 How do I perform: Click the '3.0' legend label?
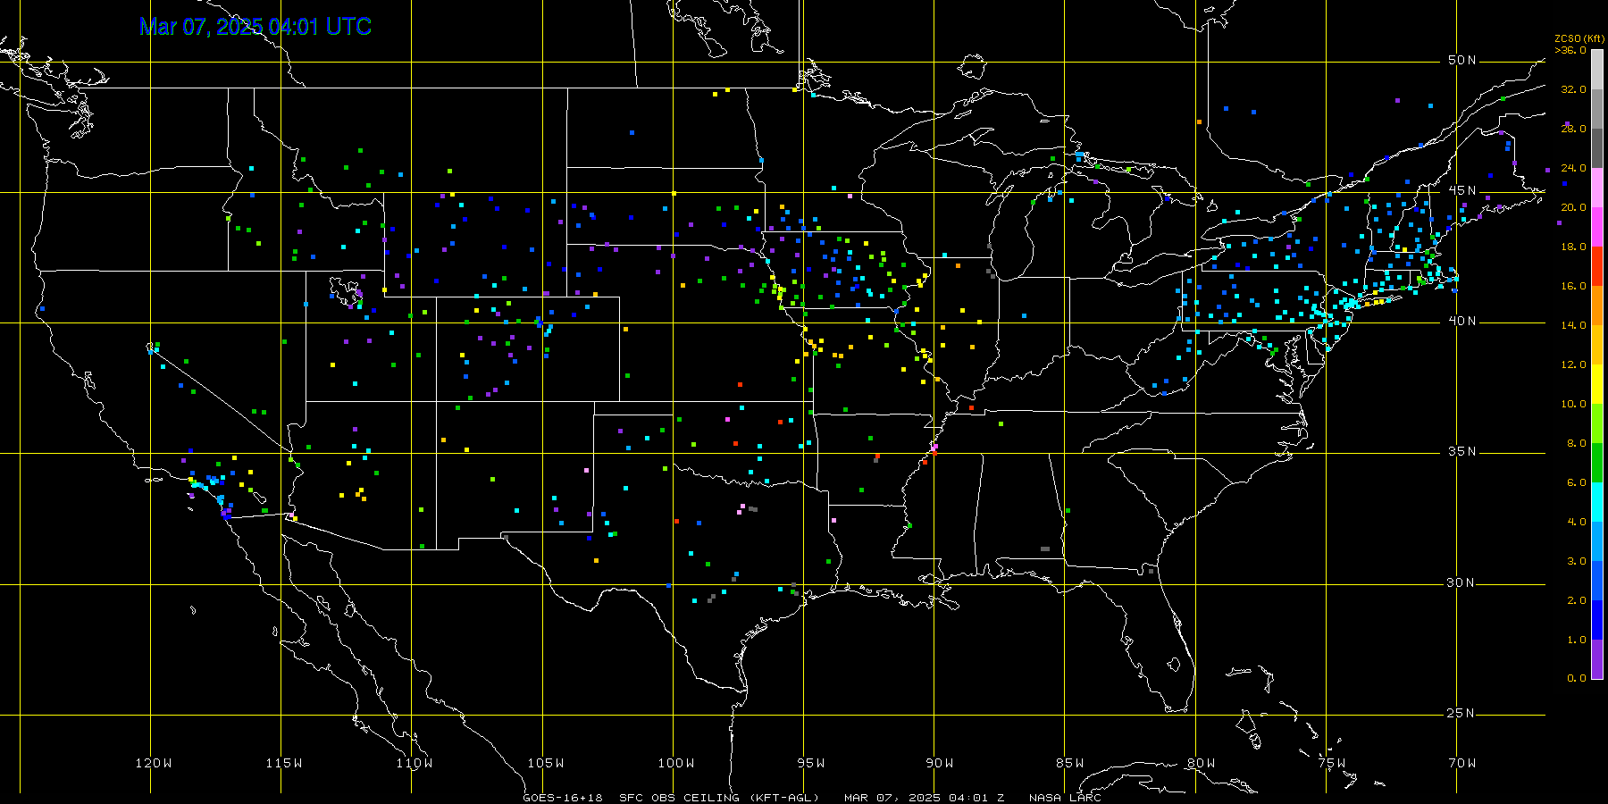(x=1577, y=561)
